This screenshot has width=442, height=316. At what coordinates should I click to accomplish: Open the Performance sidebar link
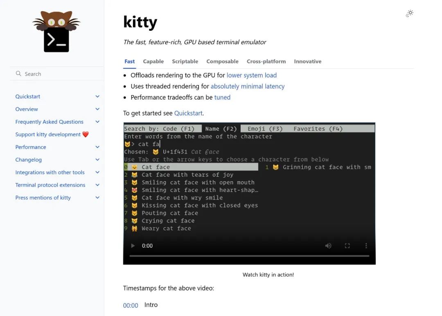(30, 147)
